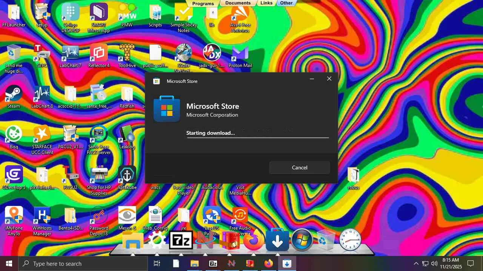
Task: Select the iMyFone AnyTo desktop icon
Action: click(14, 222)
